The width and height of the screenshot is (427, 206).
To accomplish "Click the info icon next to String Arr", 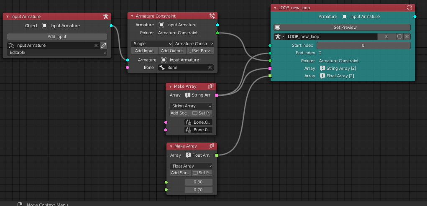I will 188,95.
